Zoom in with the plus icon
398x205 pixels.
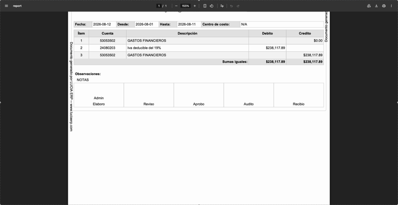(194, 6)
